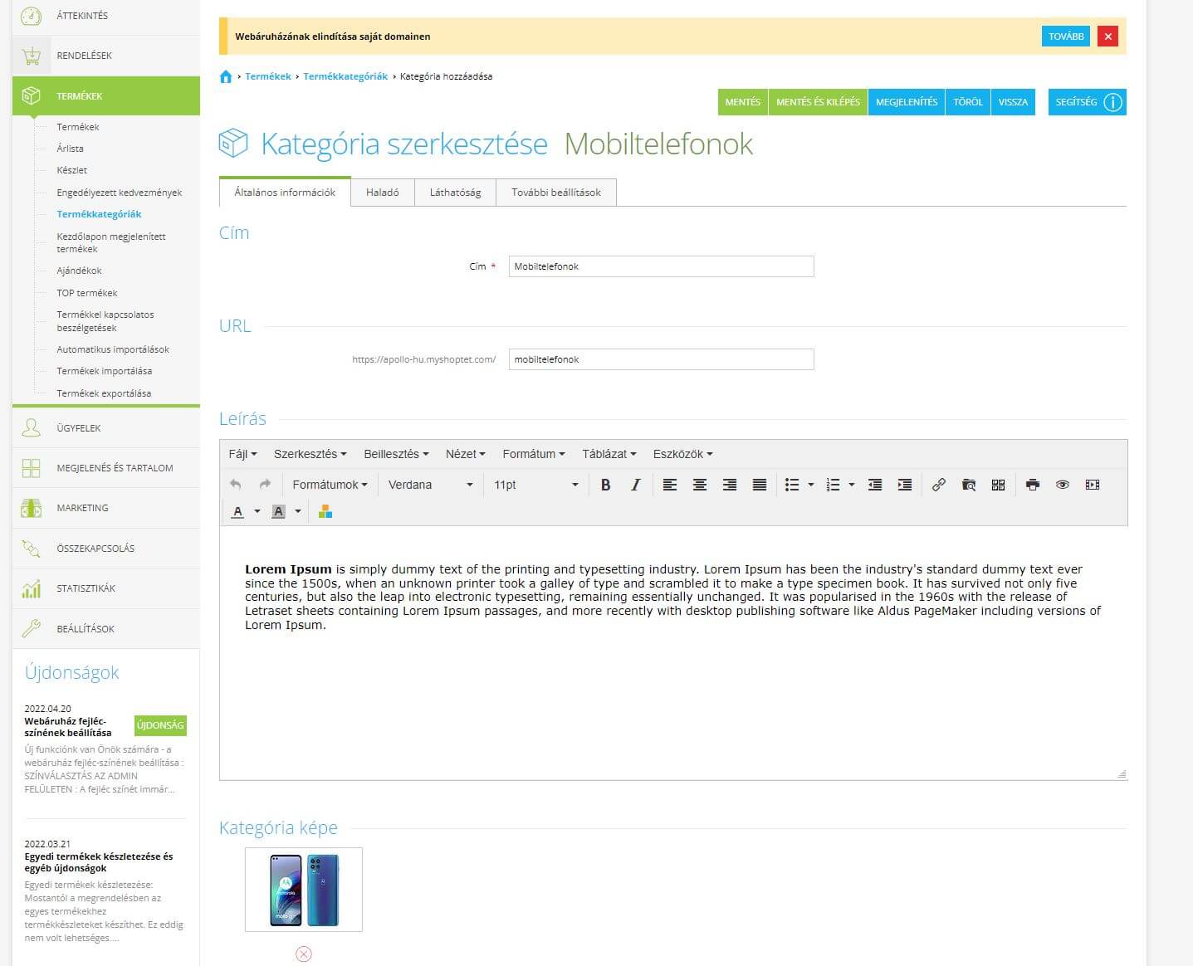Click the Megjelenítés button
This screenshot has width=1193, height=966.
[907, 102]
